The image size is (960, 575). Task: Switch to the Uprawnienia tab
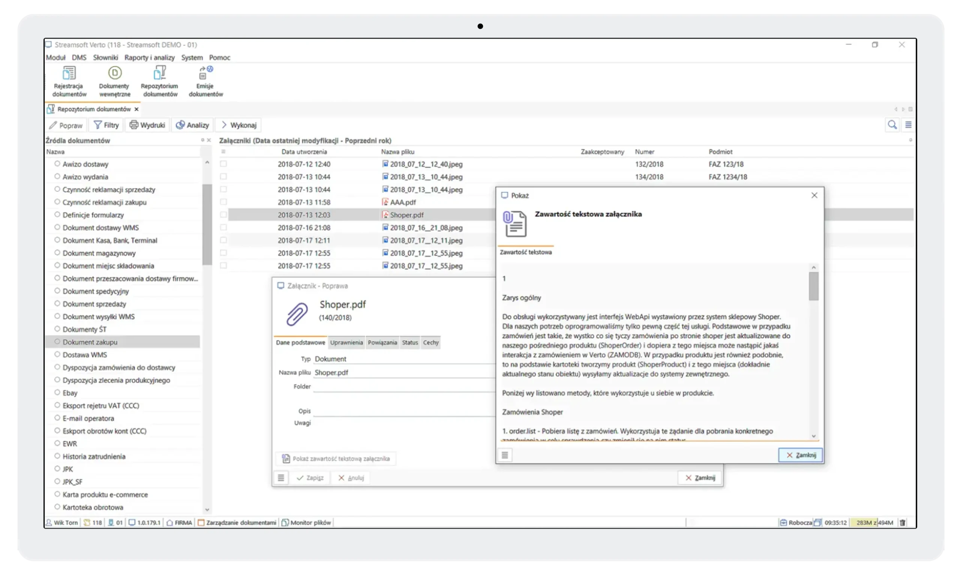pos(346,342)
